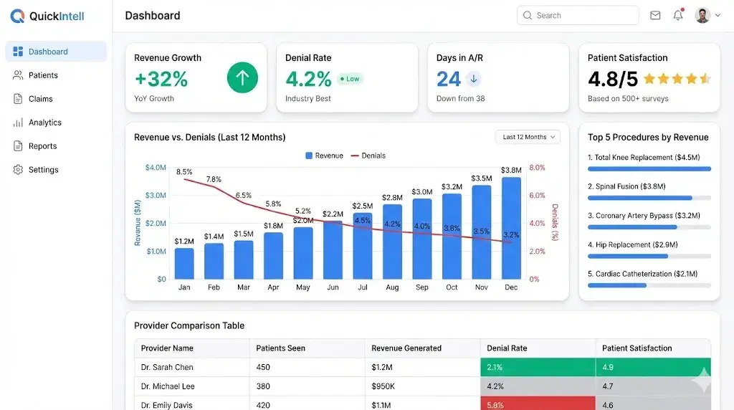The height and width of the screenshot is (410, 734).
Task: Click the Dashboard grid icon in sidebar
Action: pyautogui.click(x=18, y=52)
